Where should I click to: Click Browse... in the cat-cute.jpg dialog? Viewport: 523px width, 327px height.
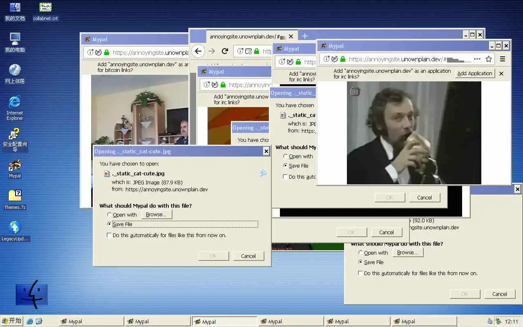tap(156, 215)
